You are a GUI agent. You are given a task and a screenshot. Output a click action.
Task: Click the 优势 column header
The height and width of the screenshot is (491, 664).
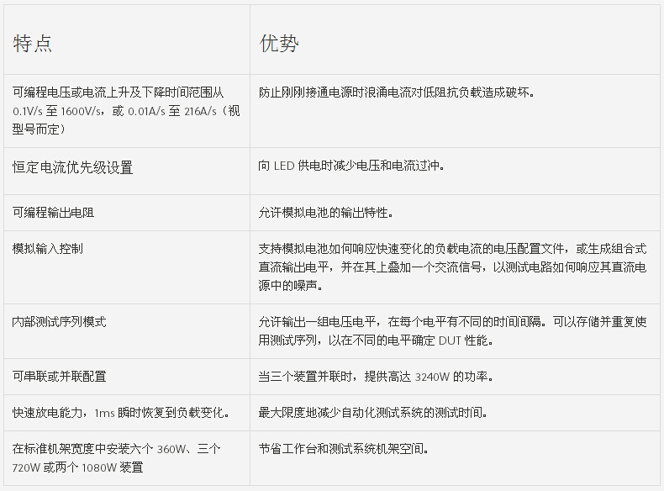[278, 44]
